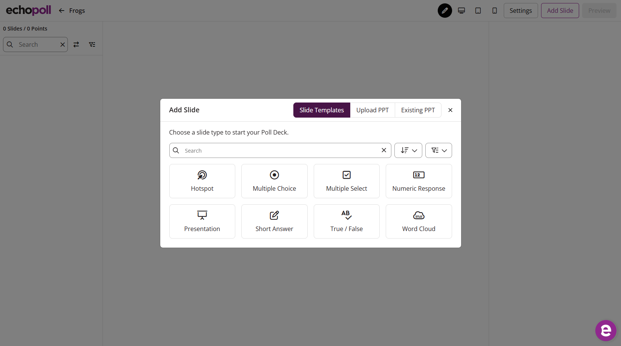Screen dimensions: 621x346
Task: Click the sidebar reorder swap arrows icon
Action: pyautogui.click(x=76, y=44)
